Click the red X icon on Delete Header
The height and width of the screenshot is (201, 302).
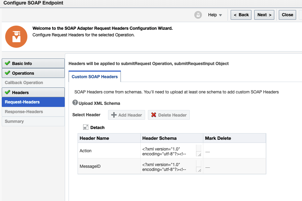[153, 115]
